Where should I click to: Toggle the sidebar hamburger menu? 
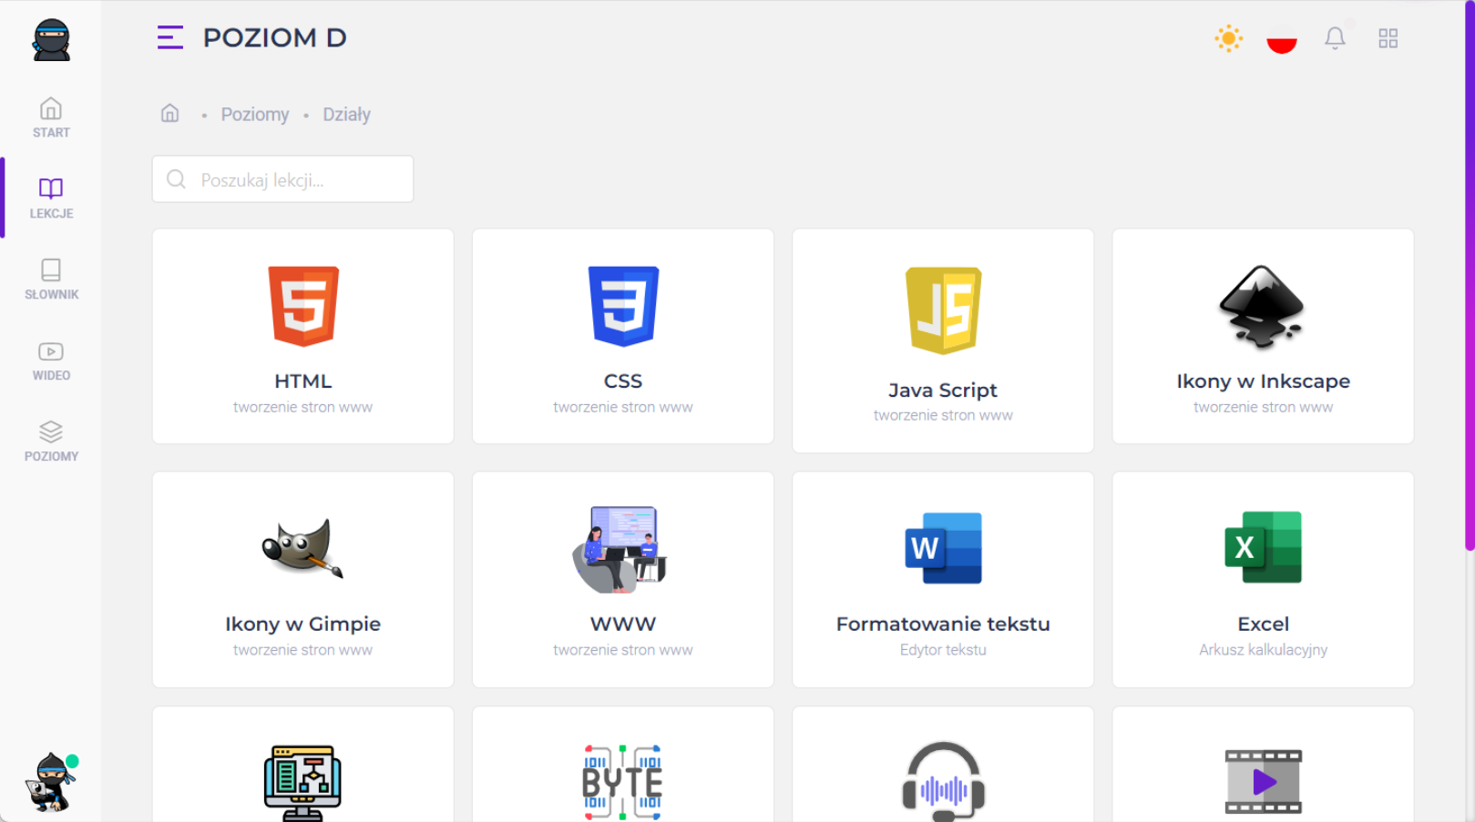point(170,37)
